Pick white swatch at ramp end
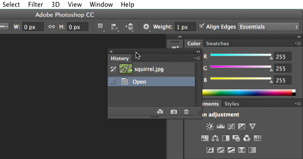This screenshot has width=303, height=159. [294, 91]
